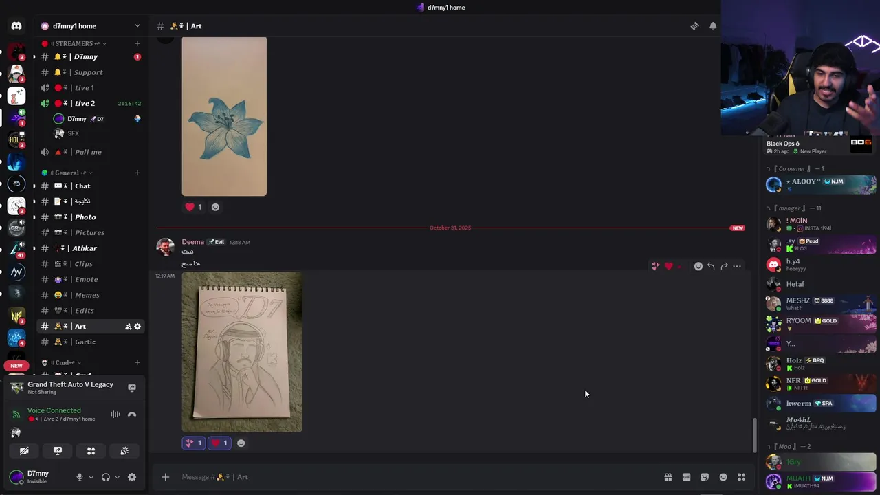Image resolution: width=880 pixels, height=495 pixels.
Task: Add reaction smiley below lily drawing
Action: [215, 207]
